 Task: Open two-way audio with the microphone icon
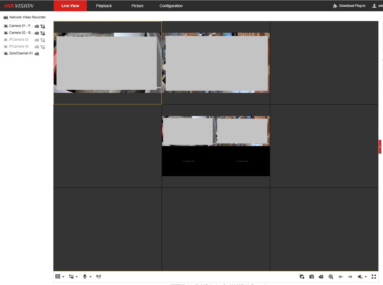[85, 276]
